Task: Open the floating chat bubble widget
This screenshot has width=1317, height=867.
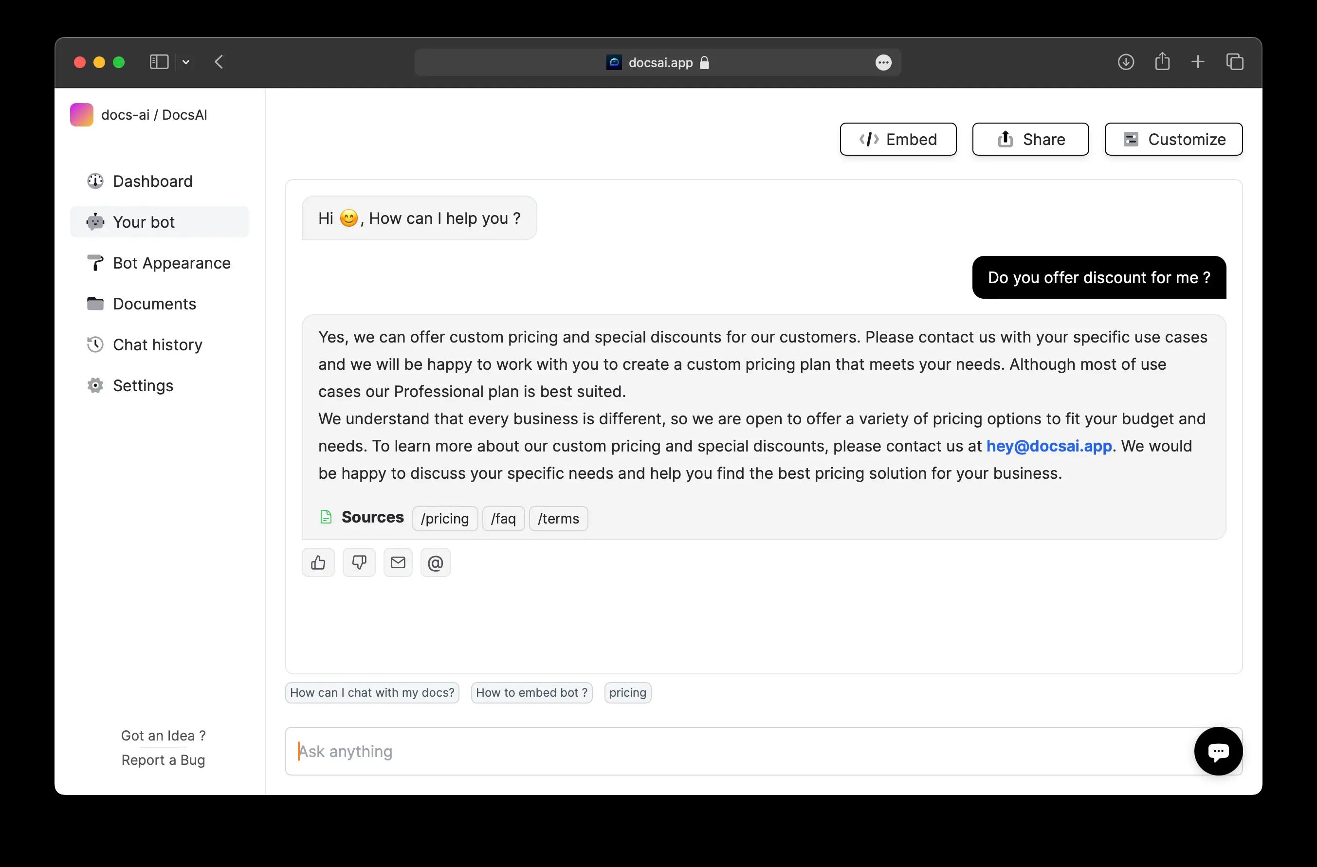Action: [1218, 751]
